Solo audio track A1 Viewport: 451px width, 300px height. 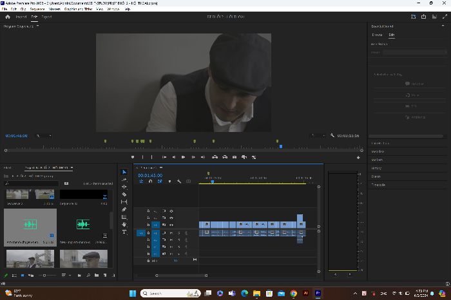179,233
